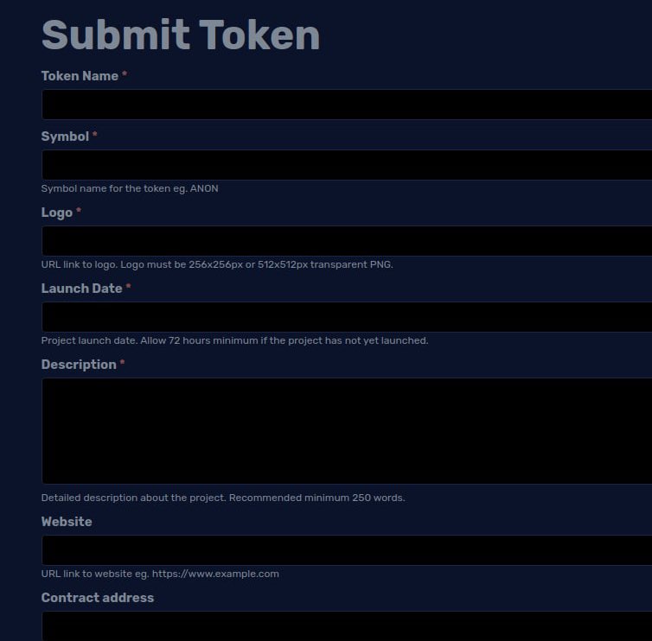Click the Launch Date label
652x641 pixels.
82,289
